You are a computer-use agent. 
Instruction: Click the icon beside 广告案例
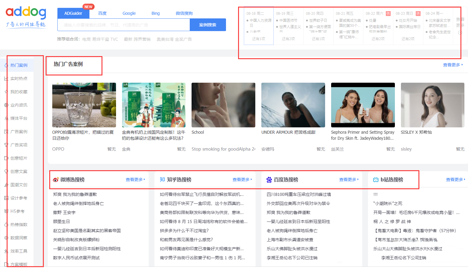tap(6, 132)
